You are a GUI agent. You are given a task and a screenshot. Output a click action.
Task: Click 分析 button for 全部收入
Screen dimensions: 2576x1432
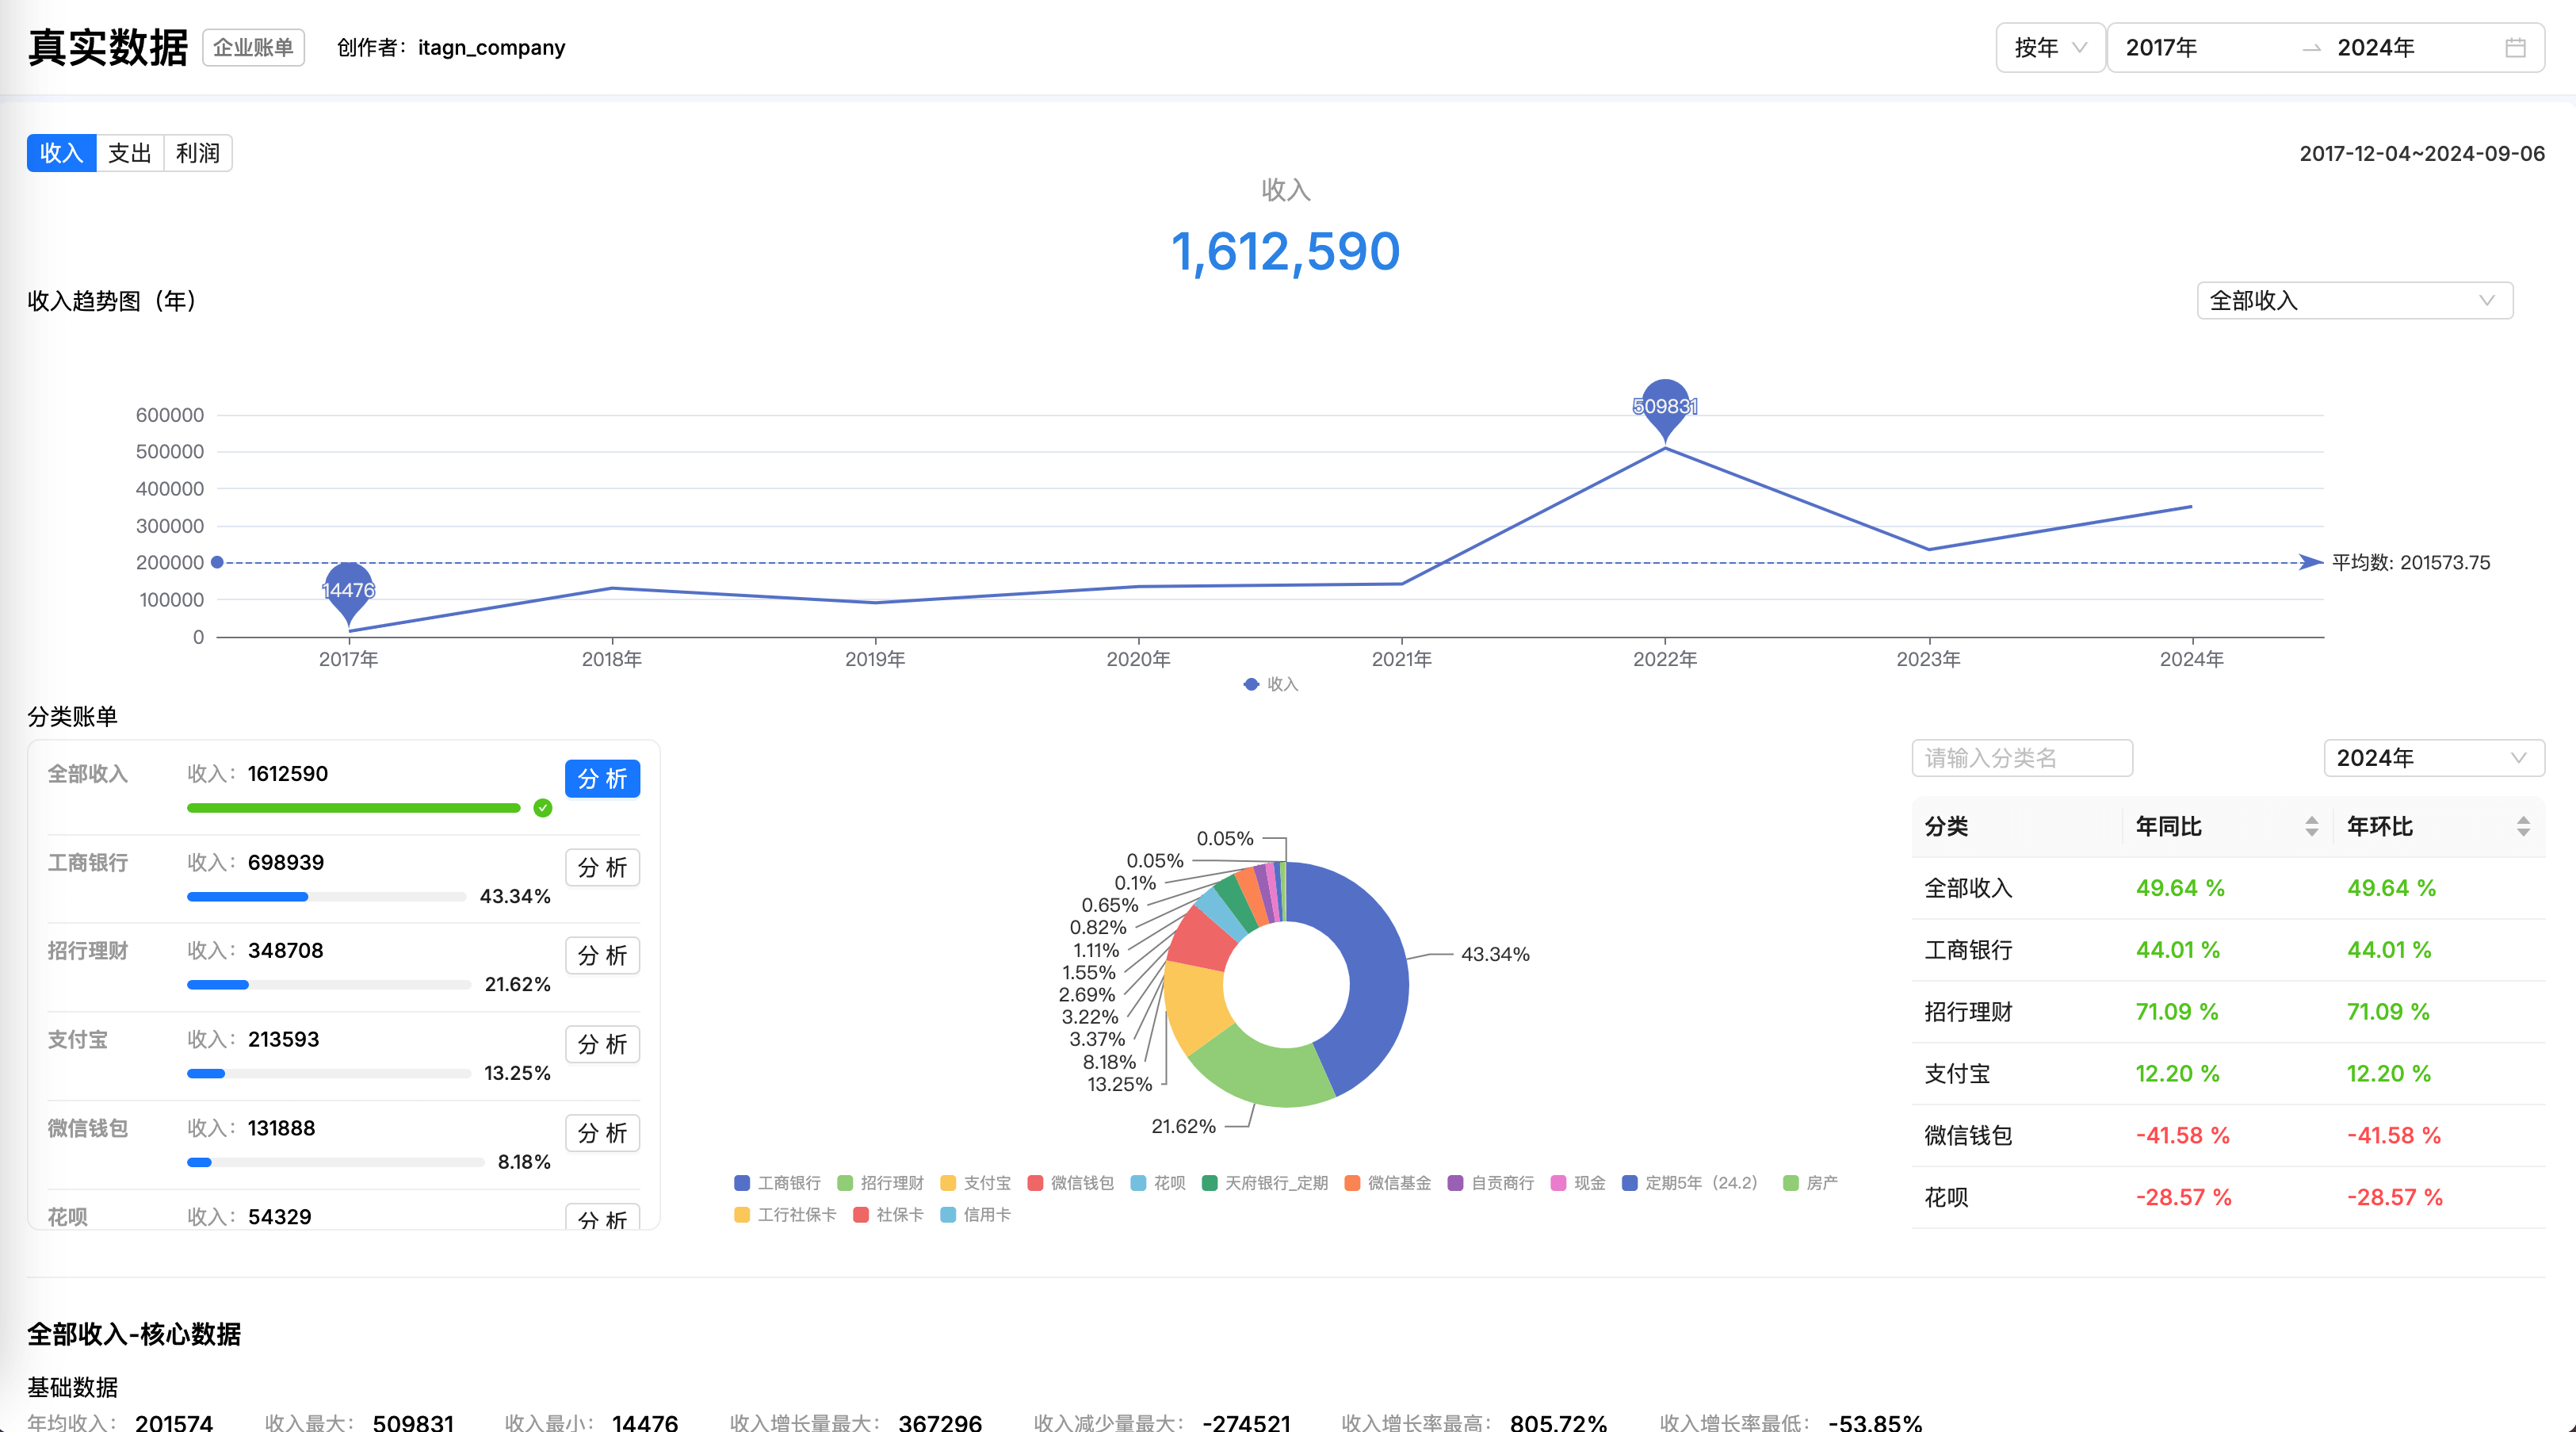[602, 779]
